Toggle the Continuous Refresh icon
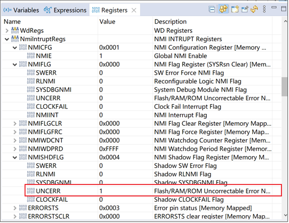Image resolution: width=289 pixels, height=223 pixels. point(223,9)
